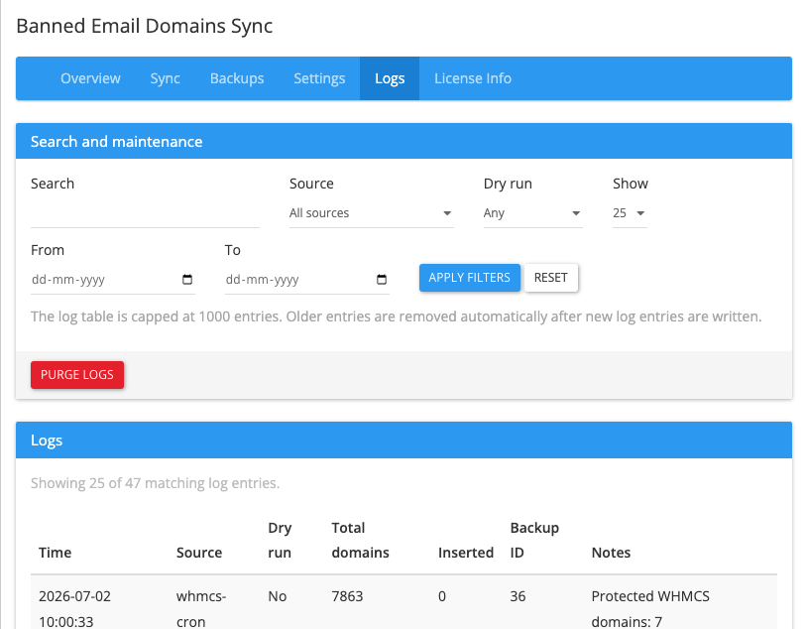This screenshot has width=806, height=629.
Task: Click the Inserted value 0
Action: coord(442,596)
